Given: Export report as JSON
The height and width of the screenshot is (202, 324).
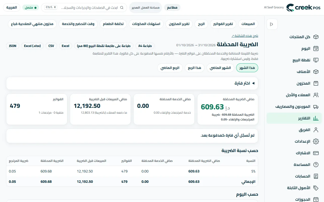Looking at the screenshot, I should coord(13,46).
